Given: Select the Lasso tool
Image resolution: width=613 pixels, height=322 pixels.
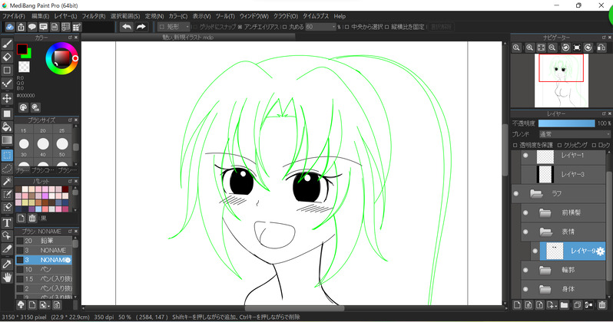Looking at the screenshot, I should pos(7,168).
